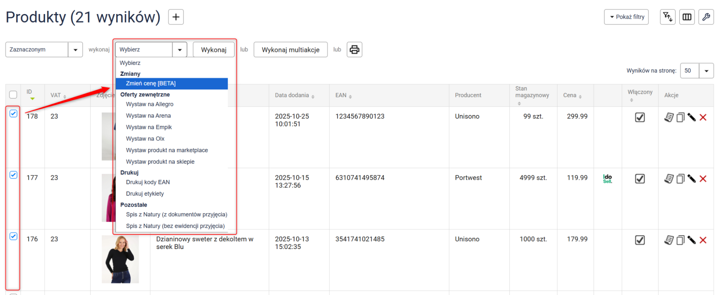The image size is (719, 295).
Task: Click the Wykonaj multiakcje button
Action: 290,50
